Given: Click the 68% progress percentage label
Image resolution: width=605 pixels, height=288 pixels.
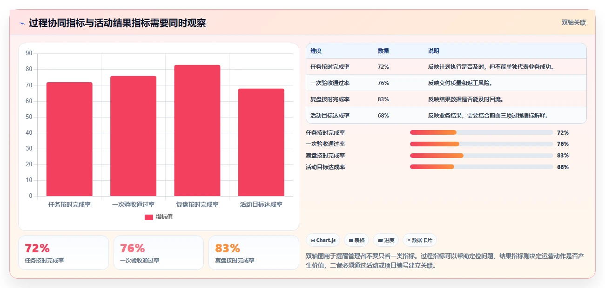Looking at the screenshot, I should click(563, 167).
